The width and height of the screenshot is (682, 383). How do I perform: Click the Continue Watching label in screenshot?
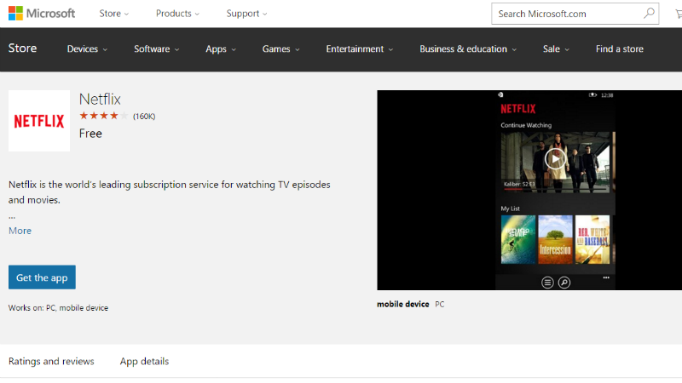[526, 125]
